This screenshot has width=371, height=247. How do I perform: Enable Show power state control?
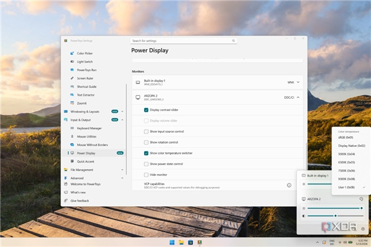pyautogui.click(x=146, y=164)
